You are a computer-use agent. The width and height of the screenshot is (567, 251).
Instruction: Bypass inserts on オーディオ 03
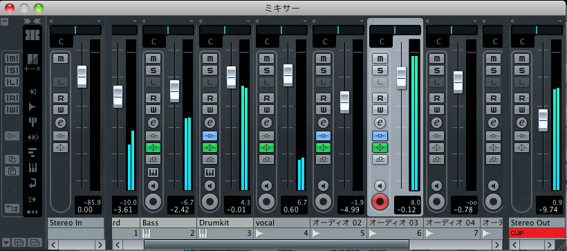coord(380,136)
